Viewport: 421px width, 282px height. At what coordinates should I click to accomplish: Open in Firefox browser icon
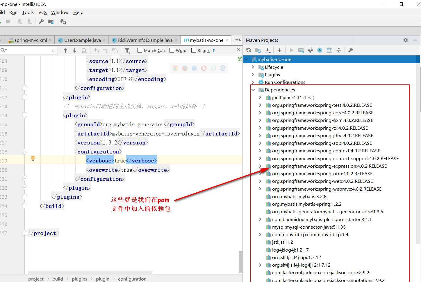point(185,68)
